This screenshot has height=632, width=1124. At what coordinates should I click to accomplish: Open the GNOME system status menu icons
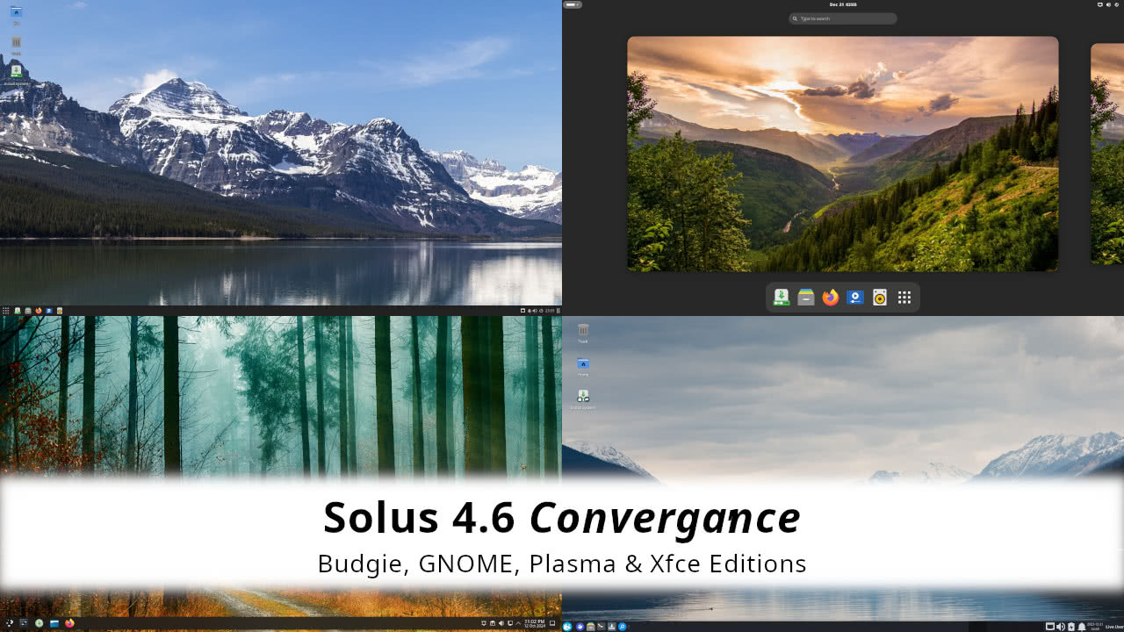pos(1110,4)
